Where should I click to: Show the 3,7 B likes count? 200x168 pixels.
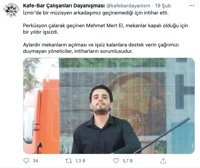pos(128,161)
